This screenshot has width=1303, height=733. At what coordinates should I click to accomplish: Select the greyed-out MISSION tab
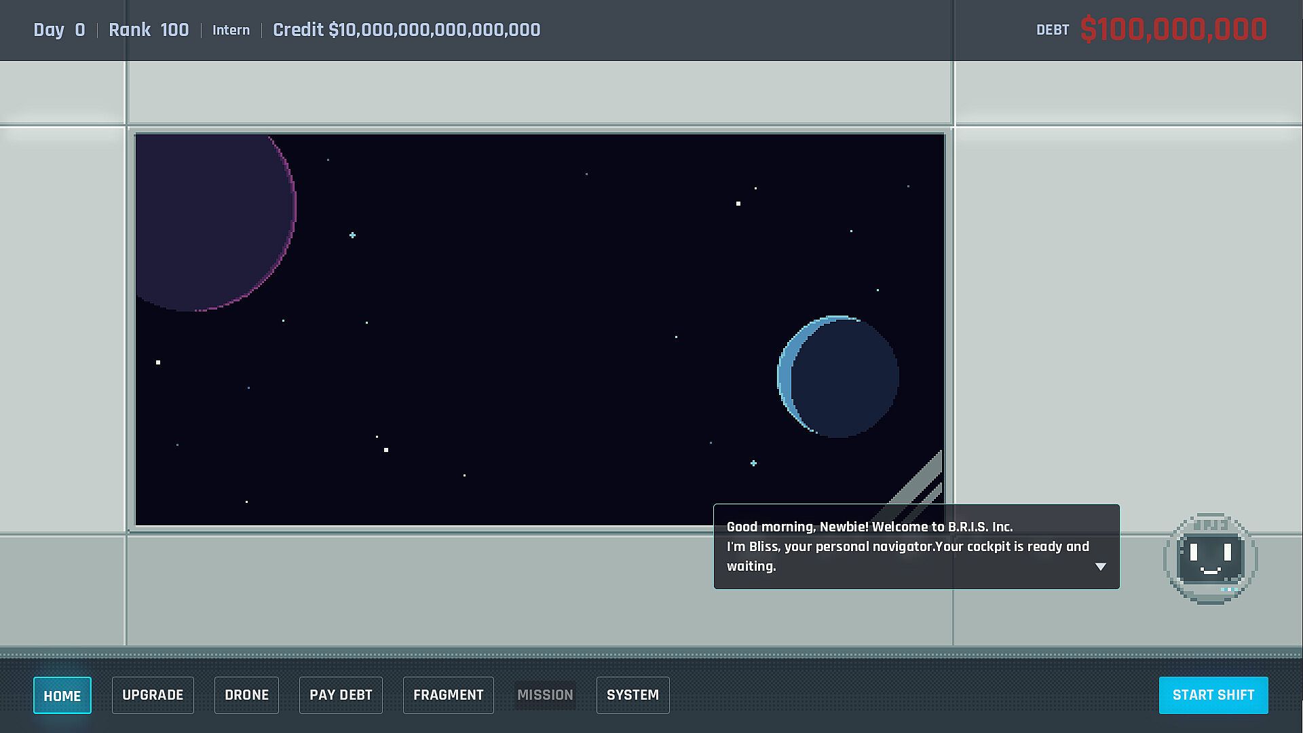click(x=545, y=695)
